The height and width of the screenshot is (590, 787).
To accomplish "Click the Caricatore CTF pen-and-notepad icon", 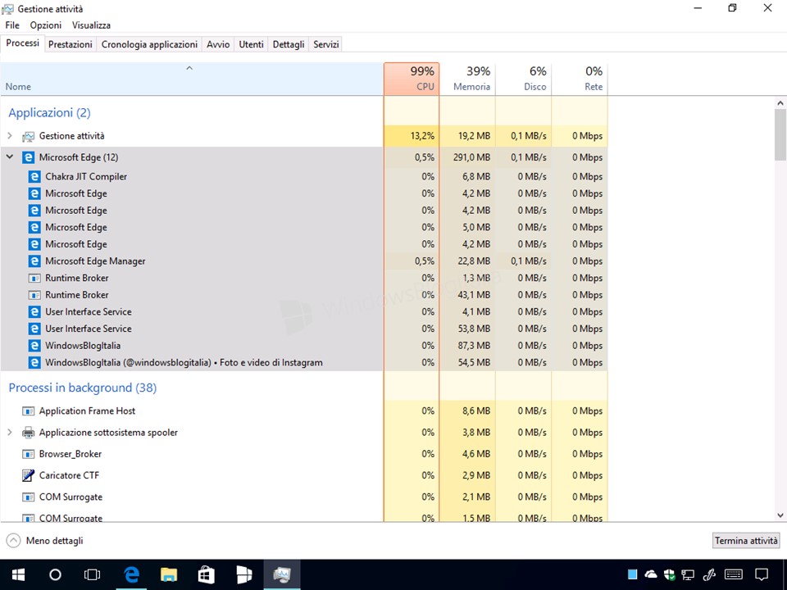I will point(28,475).
